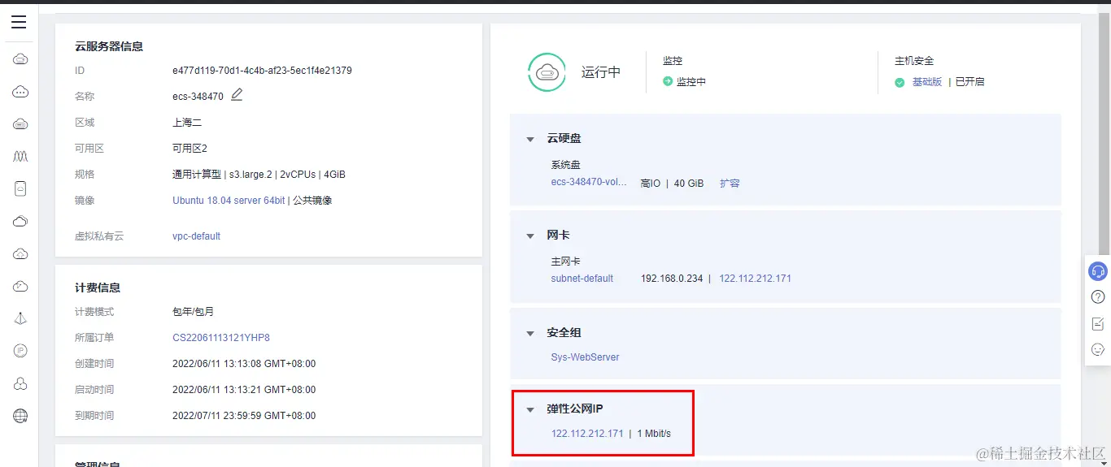Image resolution: width=1111 pixels, height=467 pixels.
Task: Open the disk storage sidebar icon
Action: (20, 188)
